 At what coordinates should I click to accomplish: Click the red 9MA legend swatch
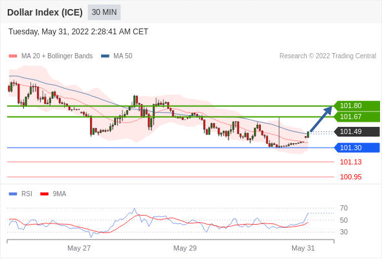pos(44,194)
